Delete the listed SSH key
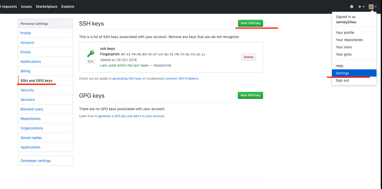 point(248,57)
